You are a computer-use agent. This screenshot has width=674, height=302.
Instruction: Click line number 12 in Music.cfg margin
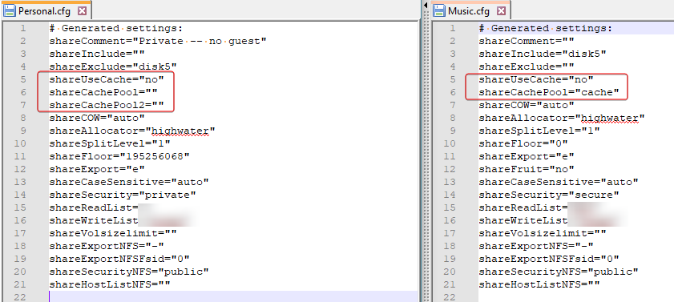(449, 169)
